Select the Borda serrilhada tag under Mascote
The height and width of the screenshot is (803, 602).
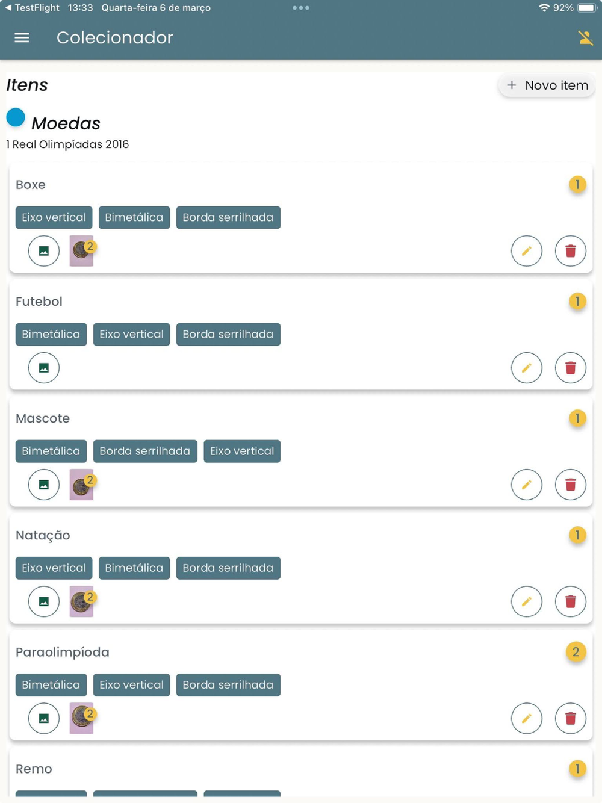coord(145,451)
